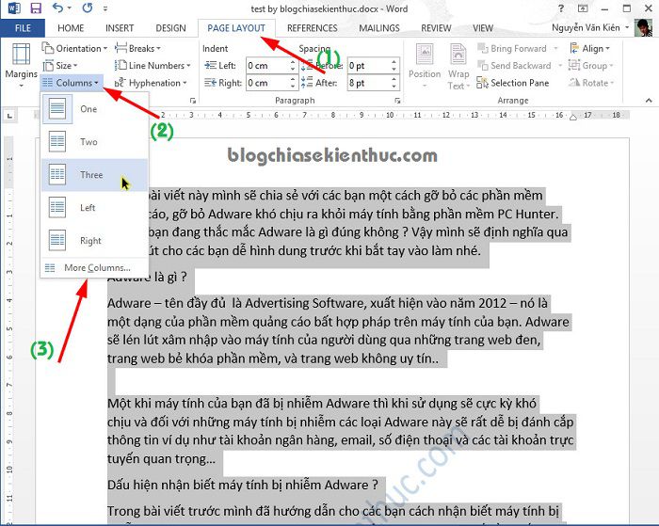Screen dimensions: 659x526
Task: Decrease Spacing After with down stepper
Action: point(394,87)
